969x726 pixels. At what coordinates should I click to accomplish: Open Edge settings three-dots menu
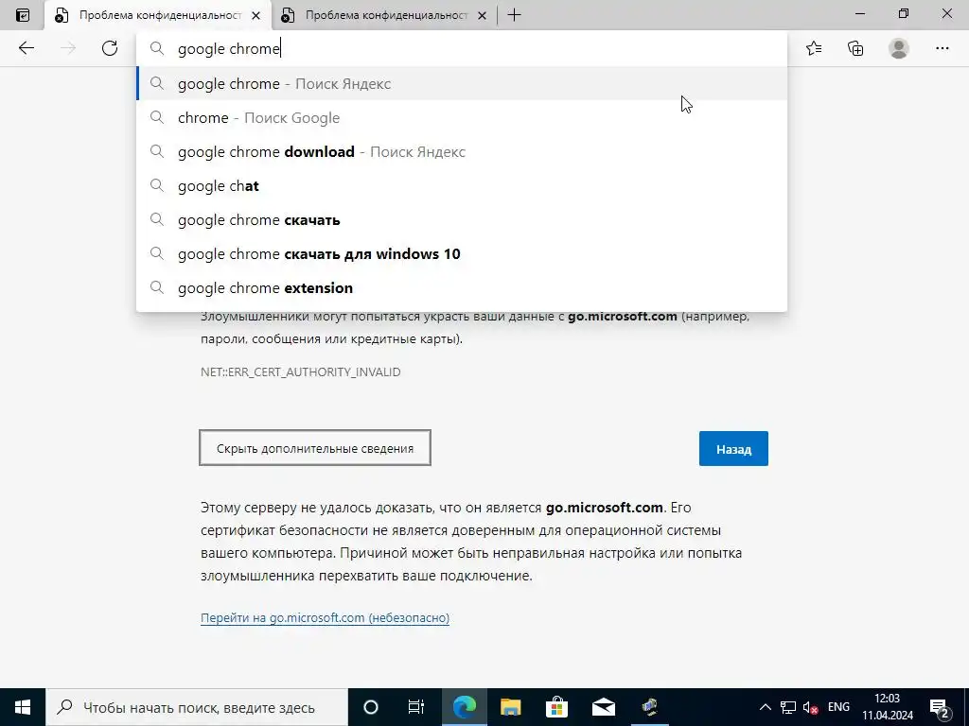tap(942, 48)
